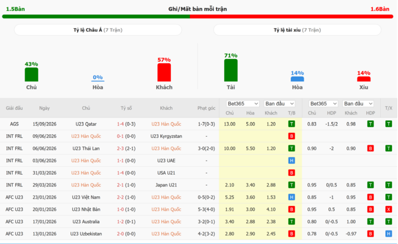This screenshot has width=398, height=244.
Task: Click the green Tài 71% bar
Action: (231, 70)
